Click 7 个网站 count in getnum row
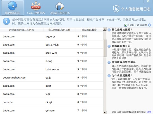 82,110
